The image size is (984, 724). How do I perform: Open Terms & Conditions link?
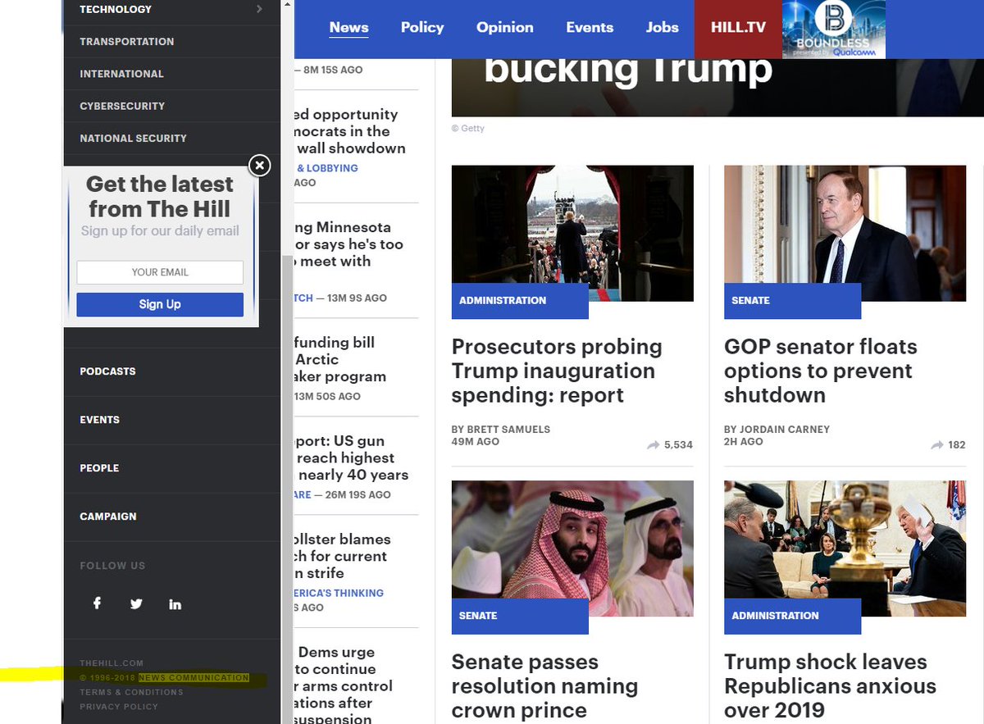[131, 692]
